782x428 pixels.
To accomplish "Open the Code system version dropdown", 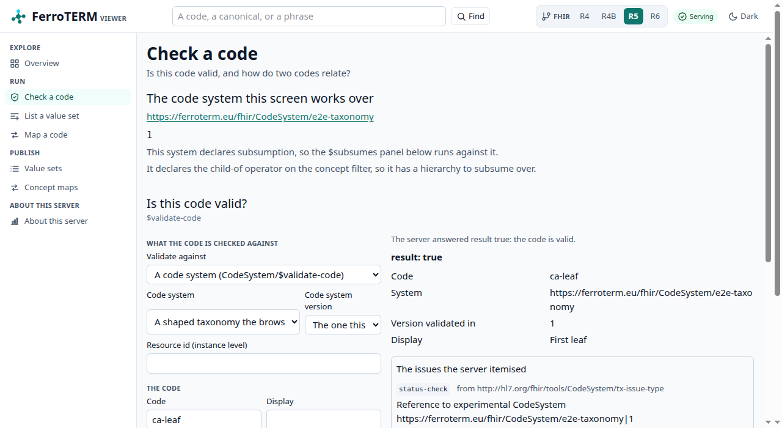I will (343, 325).
